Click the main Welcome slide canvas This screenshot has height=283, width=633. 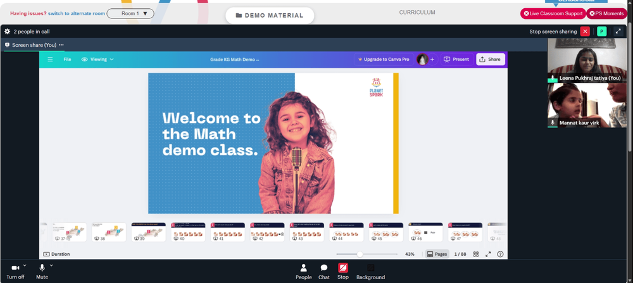[273, 143]
